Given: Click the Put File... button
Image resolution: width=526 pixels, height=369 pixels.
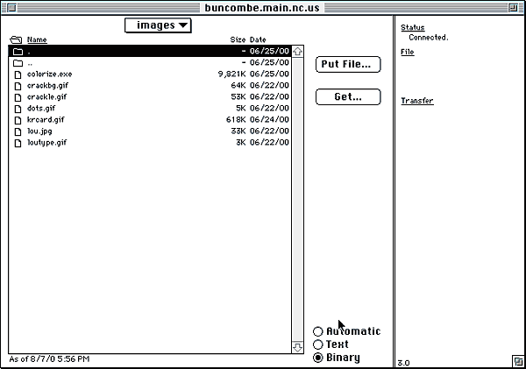Looking at the screenshot, I should tap(348, 64).
